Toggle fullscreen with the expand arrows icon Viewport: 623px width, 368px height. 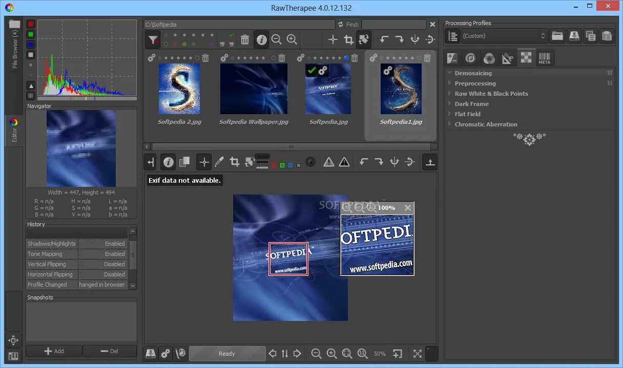point(418,353)
